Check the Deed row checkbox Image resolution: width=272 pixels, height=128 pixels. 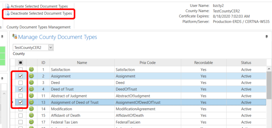coord(20,83)
